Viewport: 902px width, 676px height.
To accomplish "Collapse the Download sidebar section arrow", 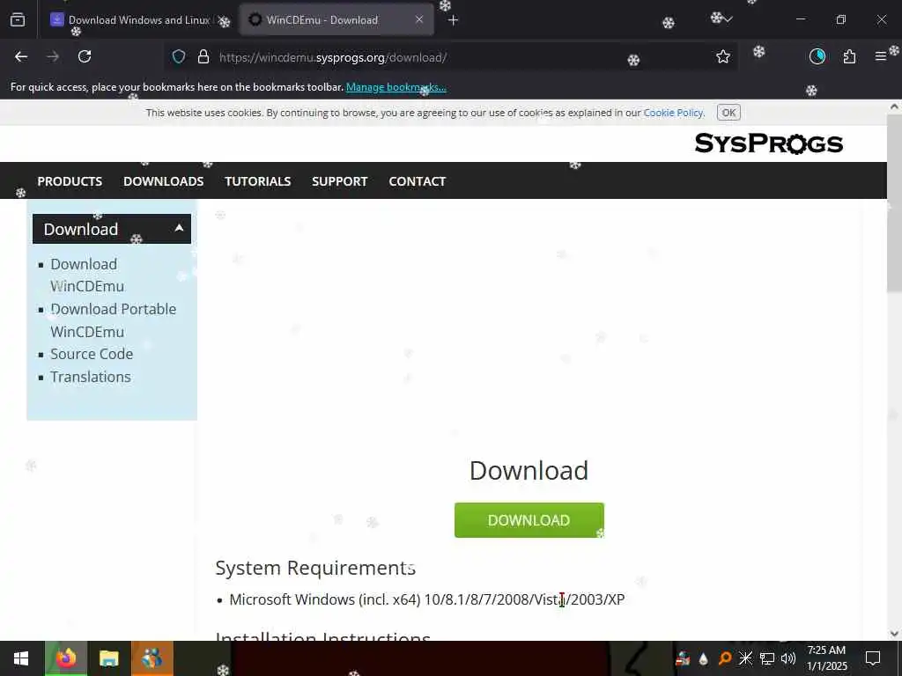I will coord(179,228).
